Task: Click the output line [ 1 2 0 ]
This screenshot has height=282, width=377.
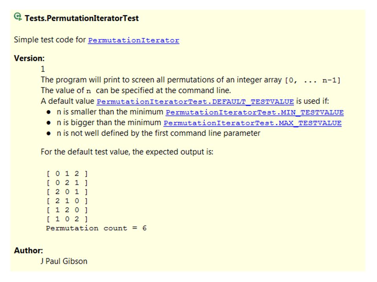Action: click(x=67, y=210)
